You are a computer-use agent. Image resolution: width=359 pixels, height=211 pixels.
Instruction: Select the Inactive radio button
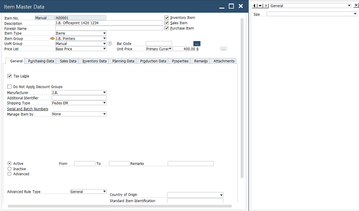(9, 169)
